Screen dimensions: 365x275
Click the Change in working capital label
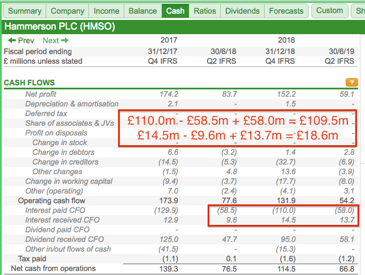pos(69,181)
